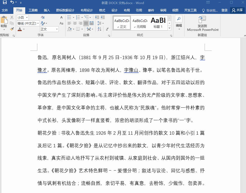Screen dimensions: 246x193
Task: Switch to the 审阅 tab
Action: [x=163, y=10]
